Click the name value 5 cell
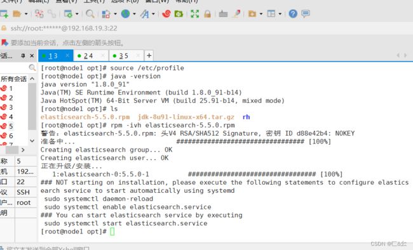The width and height of the screenshot is (413, 250). coord(26,161)
